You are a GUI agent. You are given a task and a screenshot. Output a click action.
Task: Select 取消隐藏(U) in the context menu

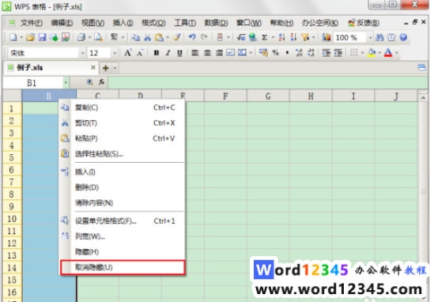(x=123, y=267)
